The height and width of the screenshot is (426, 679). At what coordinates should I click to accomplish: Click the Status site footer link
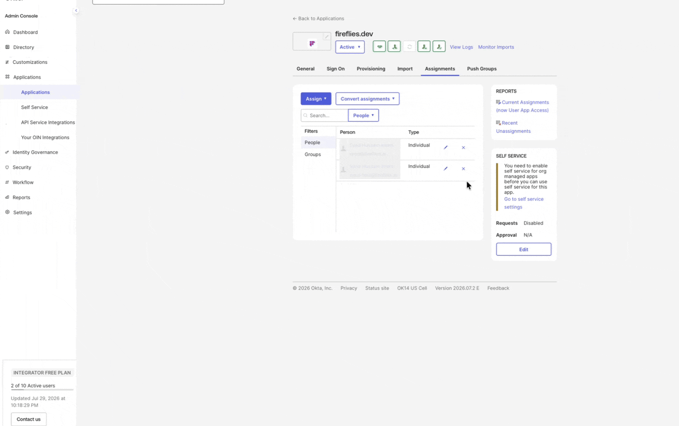pos(377,288)
